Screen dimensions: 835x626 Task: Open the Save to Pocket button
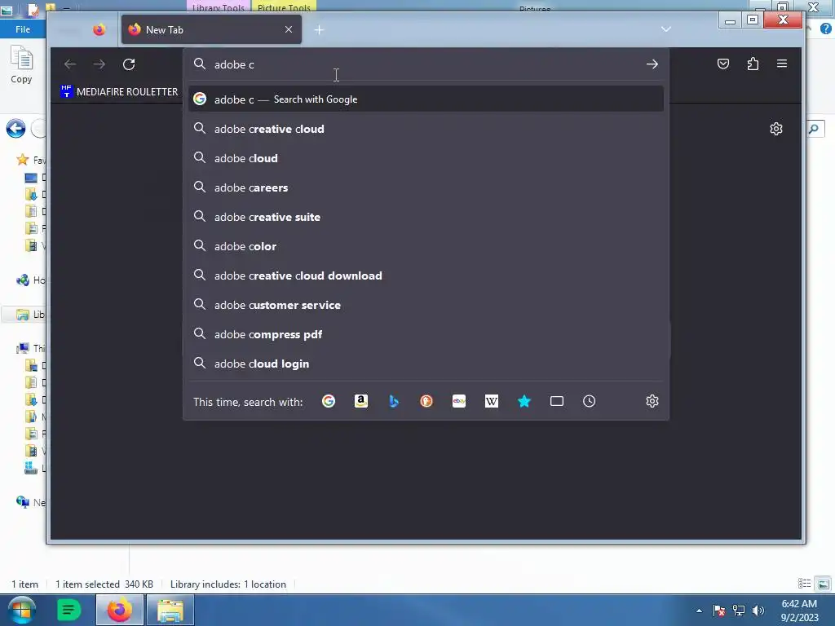(723, 64)
